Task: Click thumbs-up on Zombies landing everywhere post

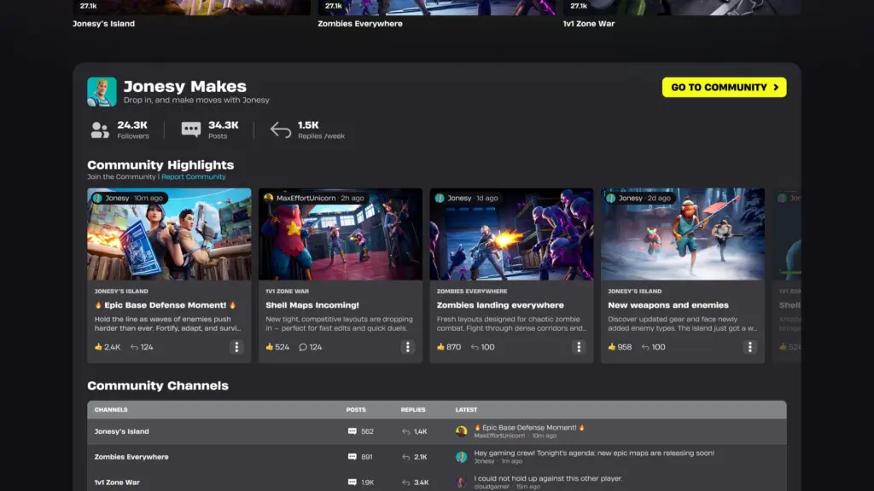Action: click(440, 347)
